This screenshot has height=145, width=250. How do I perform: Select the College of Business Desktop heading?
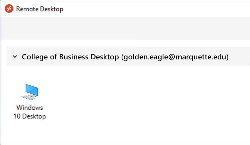(70, 57)
